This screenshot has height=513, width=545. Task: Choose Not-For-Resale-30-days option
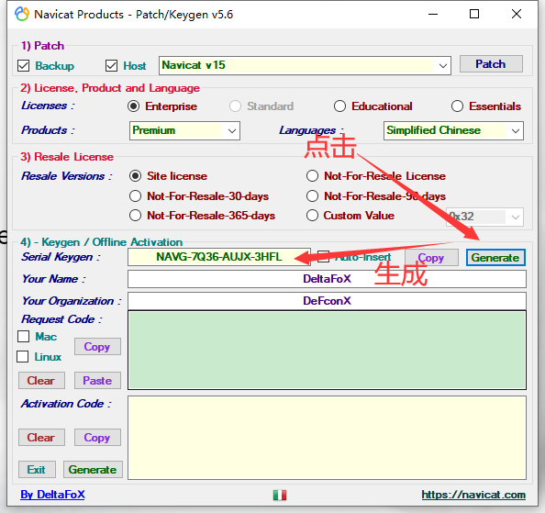(x=135, y=196)
